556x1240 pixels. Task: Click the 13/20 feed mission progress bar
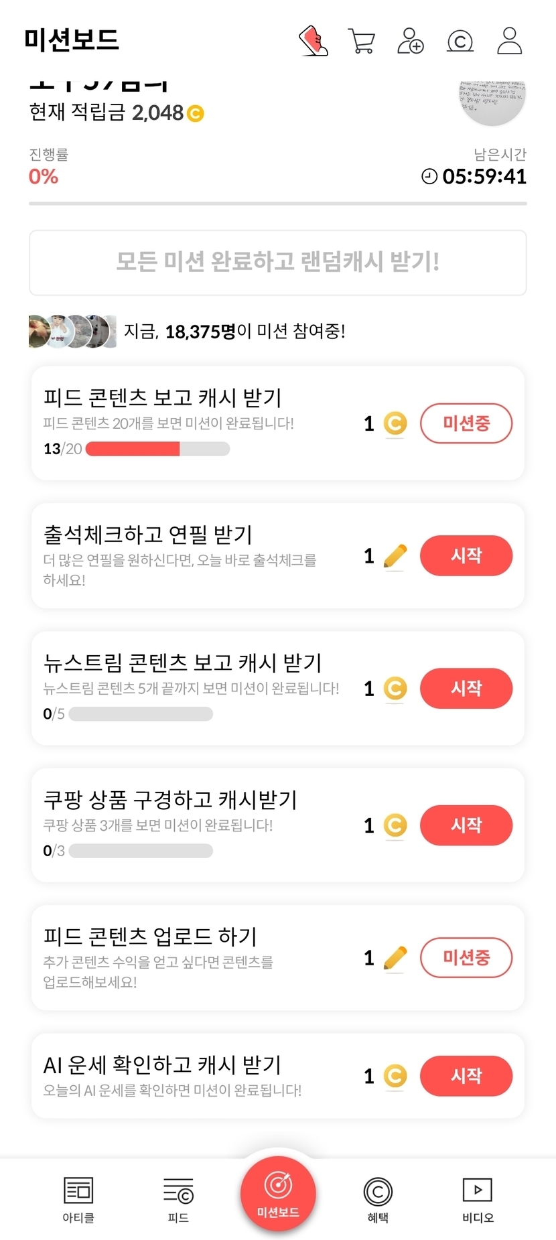[157, 449]
